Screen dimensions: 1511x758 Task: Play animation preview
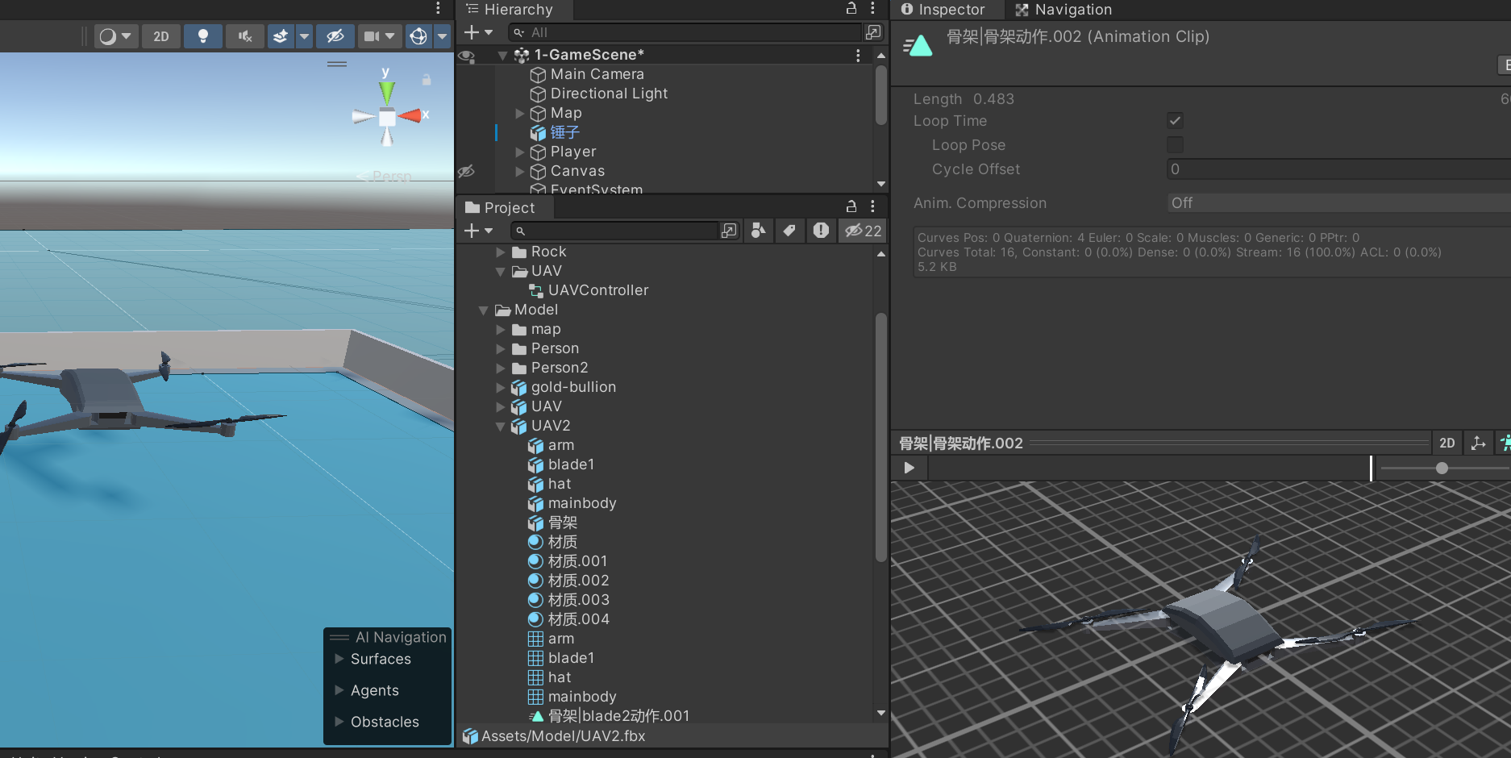pyautogui.click(x=910, y=468)
